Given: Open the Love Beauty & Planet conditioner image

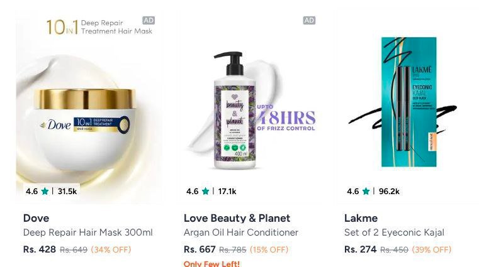Looking at the screenshot, I should [250, 107].
